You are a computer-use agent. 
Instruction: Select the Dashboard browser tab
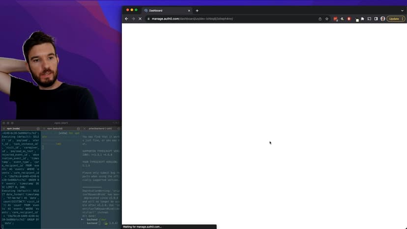(162, 10)
